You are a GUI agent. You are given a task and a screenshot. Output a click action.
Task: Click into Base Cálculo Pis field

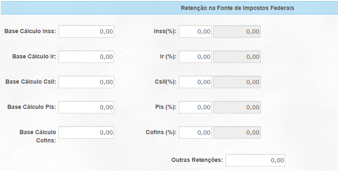coord(86,107)
